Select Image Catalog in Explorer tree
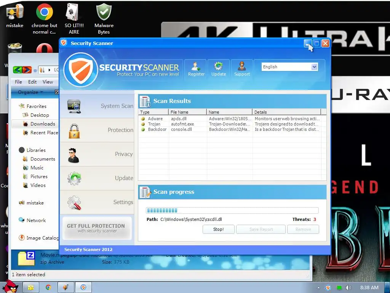This screenshot has width=390, height=293. point(39,238)
